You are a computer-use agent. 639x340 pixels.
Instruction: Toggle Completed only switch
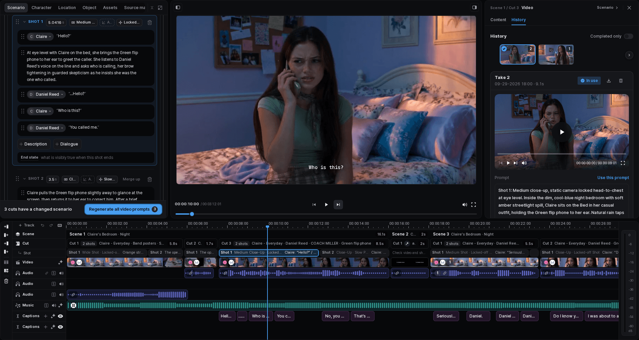pyautogui.click(x=628, y=36)
